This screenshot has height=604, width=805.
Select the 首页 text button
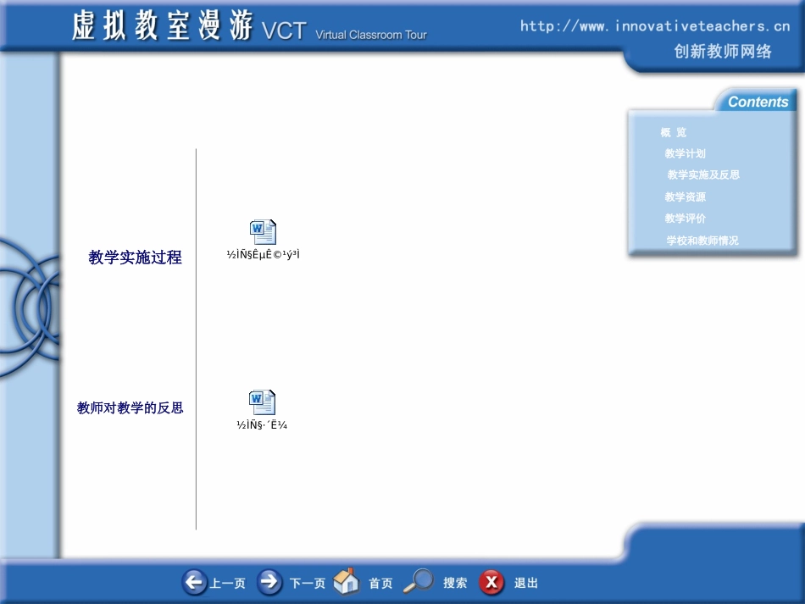(380, 584)
